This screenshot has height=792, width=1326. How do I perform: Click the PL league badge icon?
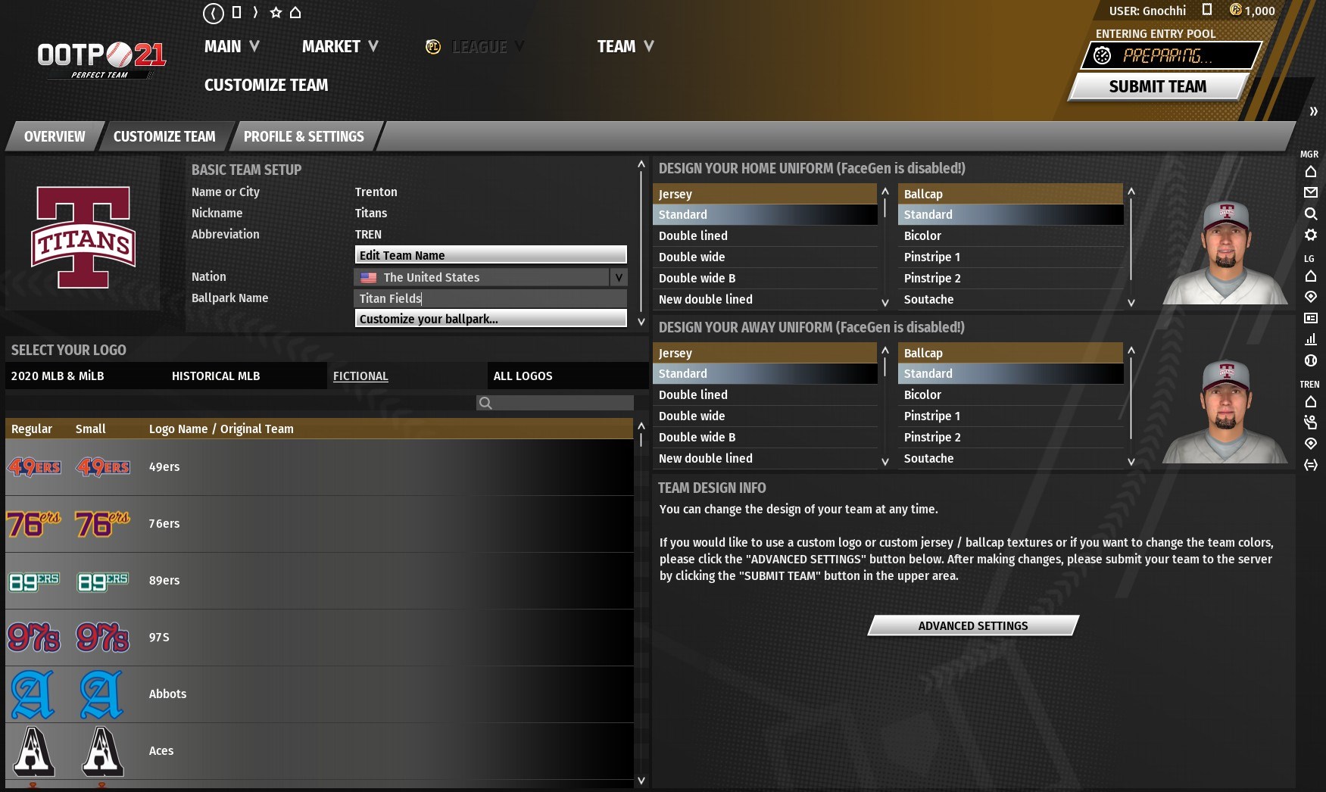point(433,47)
